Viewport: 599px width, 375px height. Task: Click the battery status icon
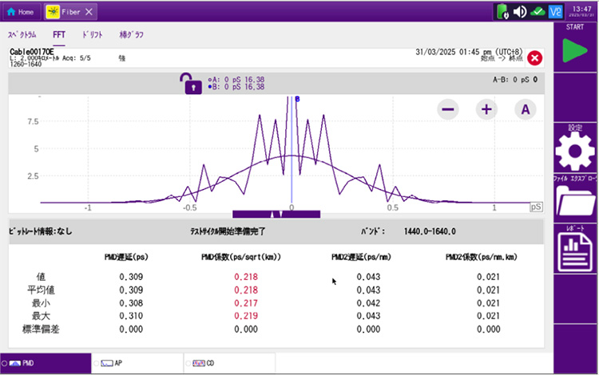[x=502, y=11]
